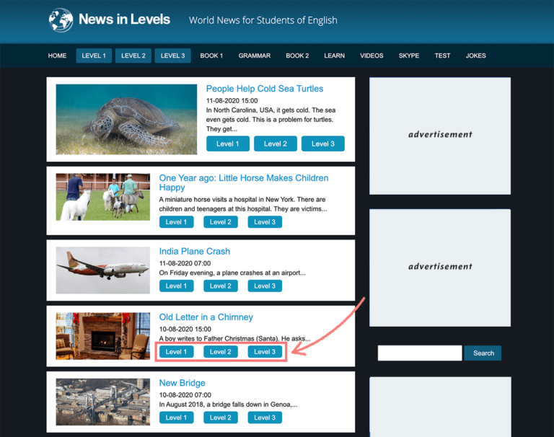Open Level 1 of Sea Turtles article
Image resolution: width=554 pixels, height=437 pixels.
click(228, 144)
